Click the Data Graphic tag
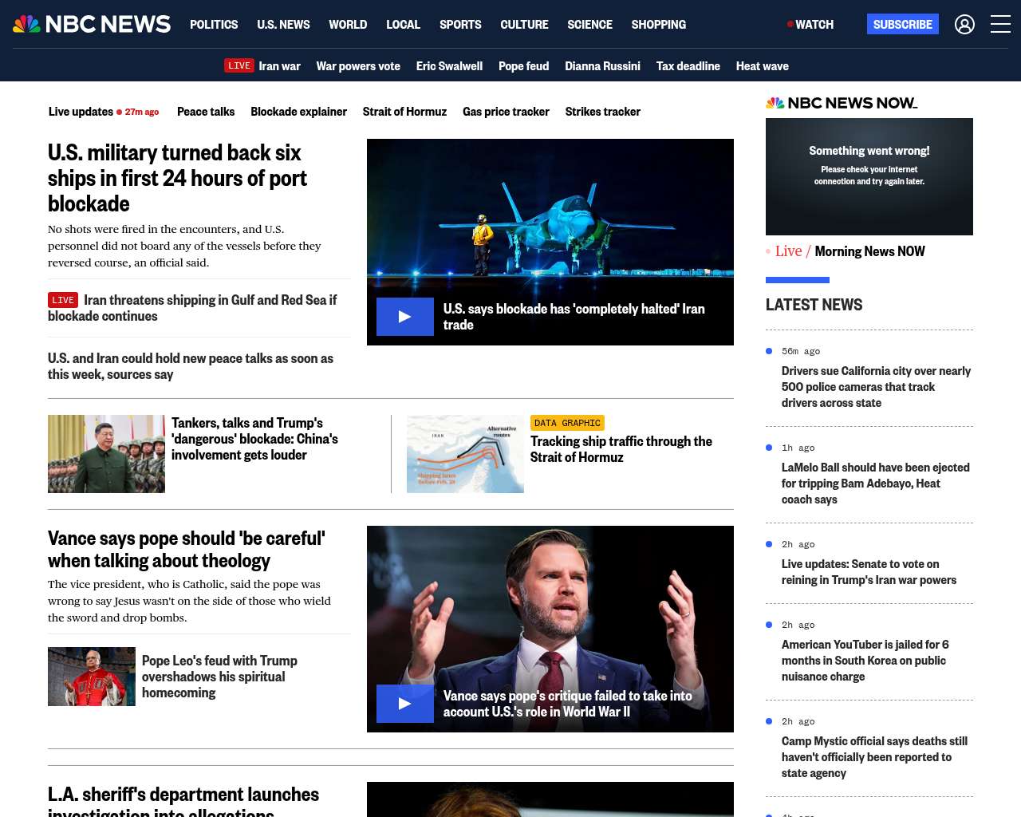Viewport: 1021px width, 817px height. pyautogui.click(x=567, y=423)
